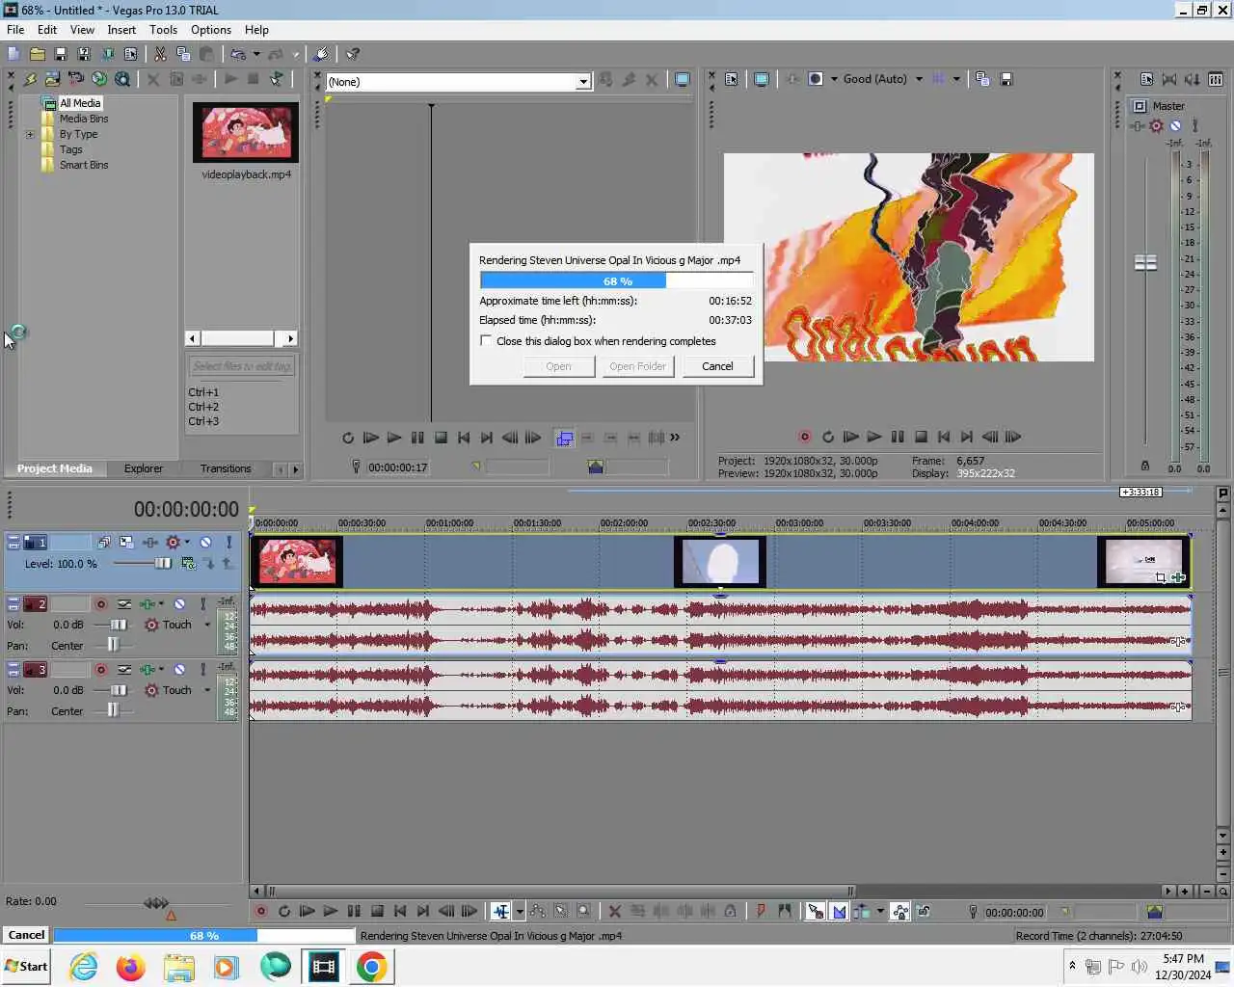Open the Good (Auto) preview quality dropdown
Viewport: 1234px width, 987px height.
click(x=919, y=79)
